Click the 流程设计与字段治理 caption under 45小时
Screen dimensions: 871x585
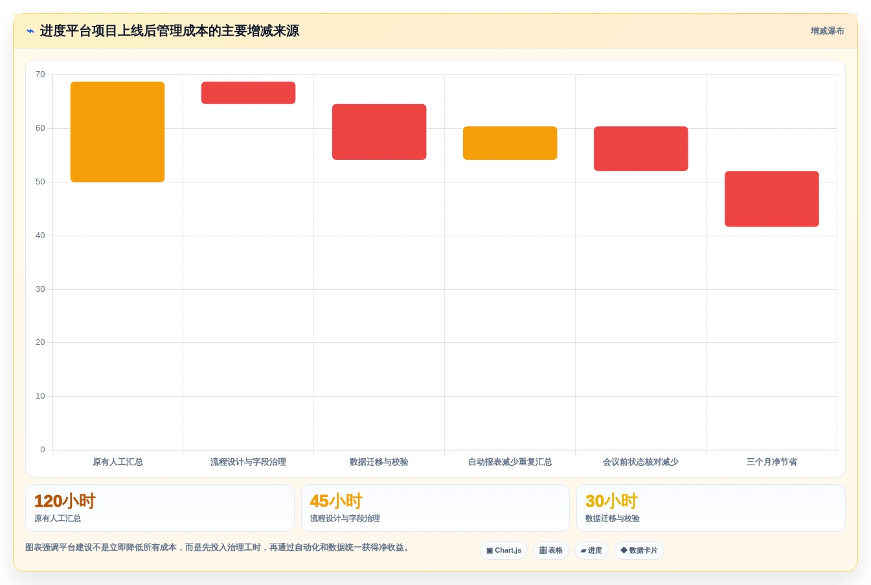coord(345,518)
